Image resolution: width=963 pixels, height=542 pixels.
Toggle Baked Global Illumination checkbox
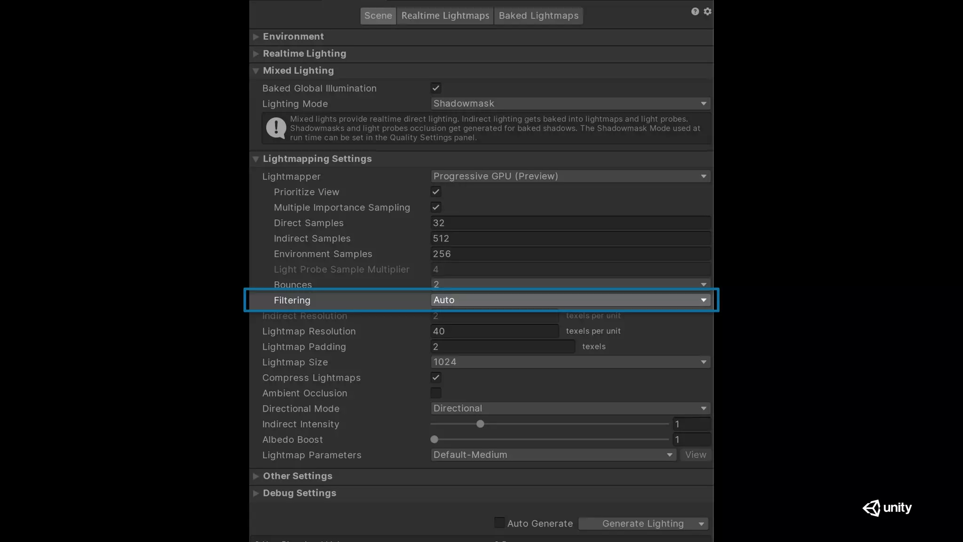tap(436, 88)
